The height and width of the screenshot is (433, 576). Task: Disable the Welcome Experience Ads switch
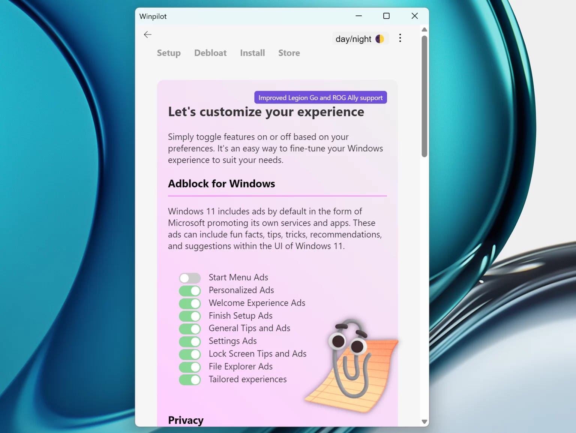[x=190, y=303]
